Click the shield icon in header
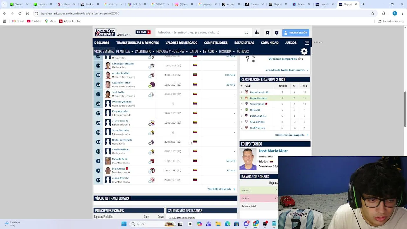407x229 pixels. tap(276, 33)
